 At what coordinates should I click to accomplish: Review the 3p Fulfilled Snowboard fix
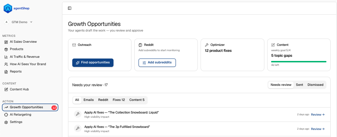coord(318,129)
